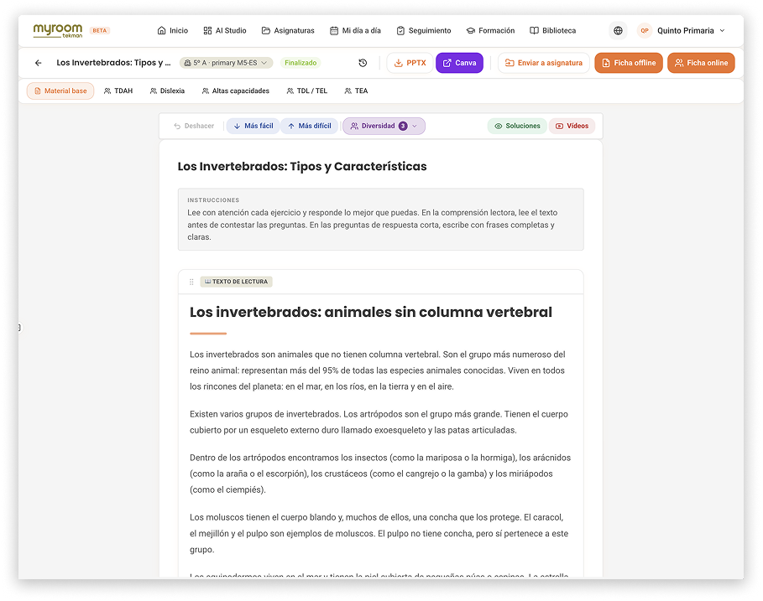Viewport: 763px width, 601px height.
Task: Click heading Los invertebrados: animales sin columna vertebral
Action: (371, 312)
